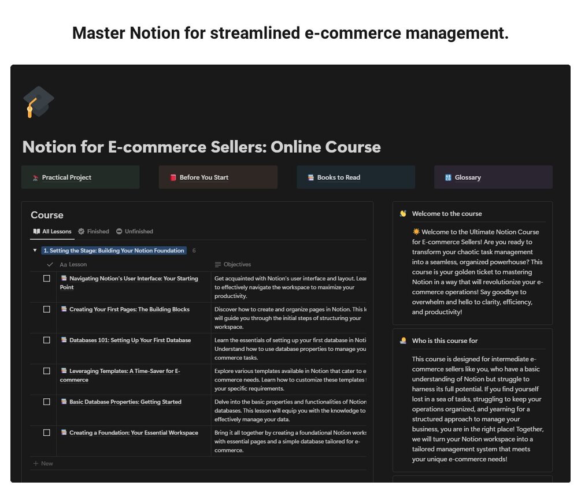Click the Welcome to the Ultimate Notion Course paragraph
Screen dimensions: 581x493
point(478,272)
